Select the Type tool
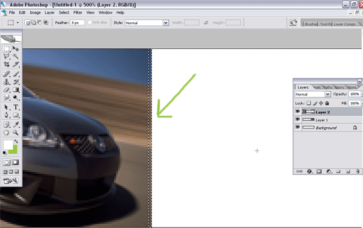363x228 pixels. coord(16,107)
